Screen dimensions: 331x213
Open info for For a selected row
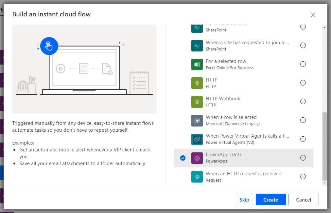point(303,64)
